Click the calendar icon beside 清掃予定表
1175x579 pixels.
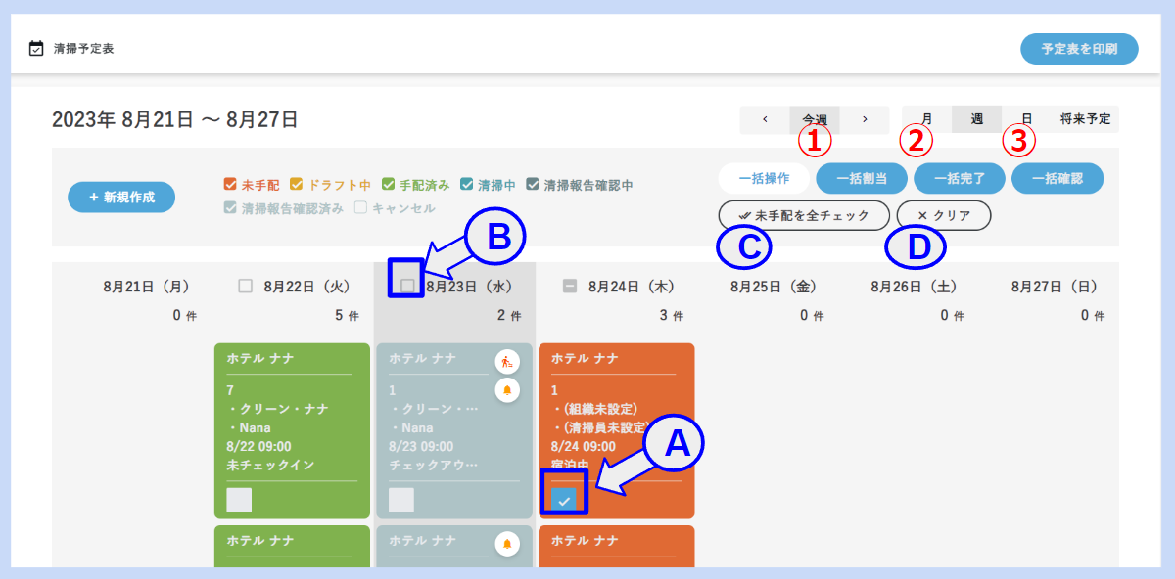point(36,48)
